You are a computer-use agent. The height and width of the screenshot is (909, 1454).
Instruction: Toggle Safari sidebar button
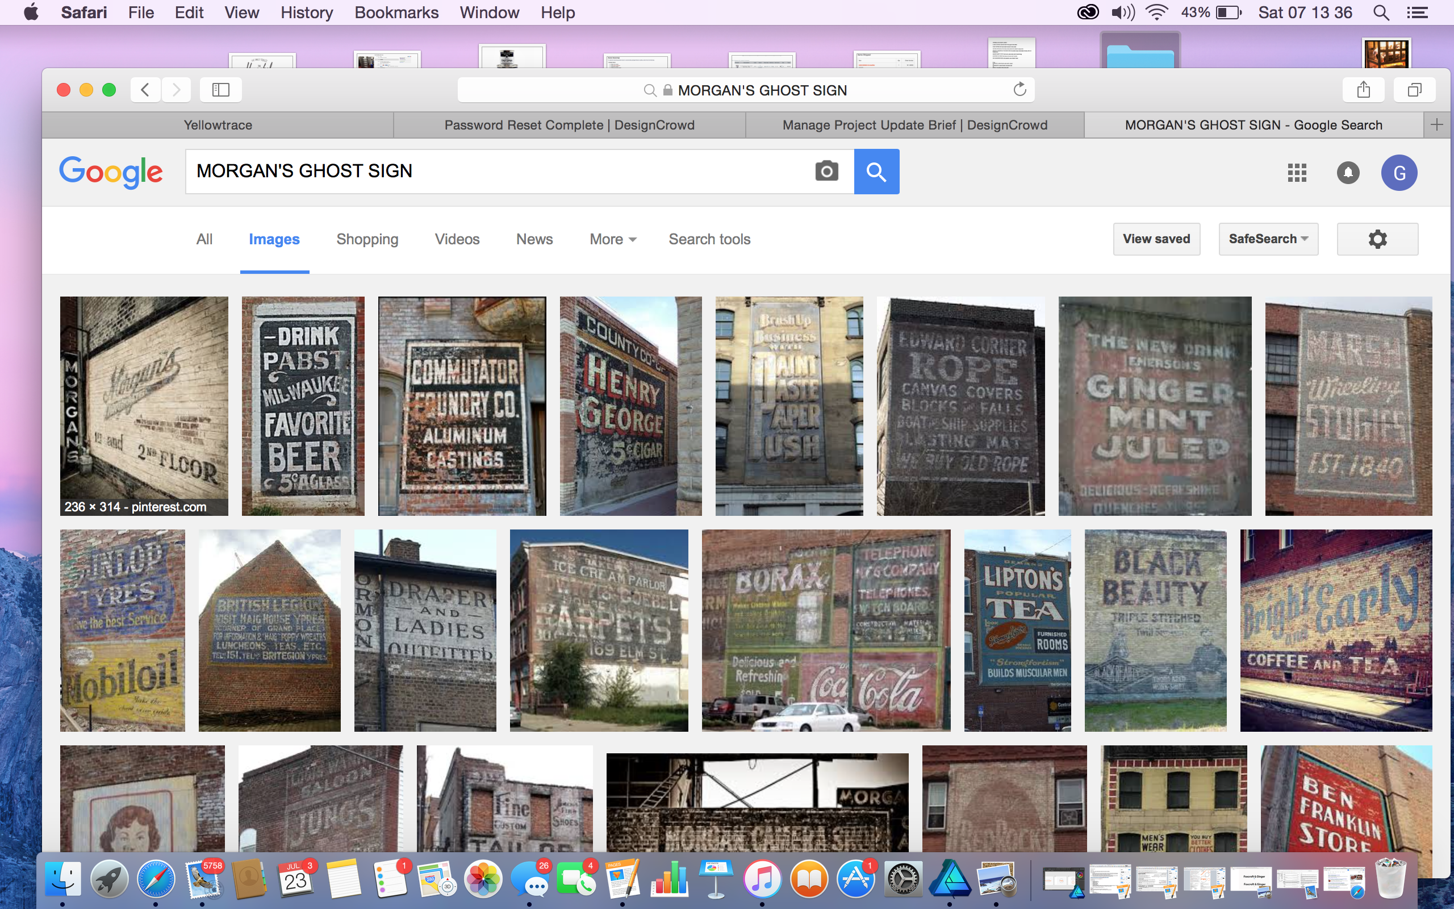click(220, 90)
